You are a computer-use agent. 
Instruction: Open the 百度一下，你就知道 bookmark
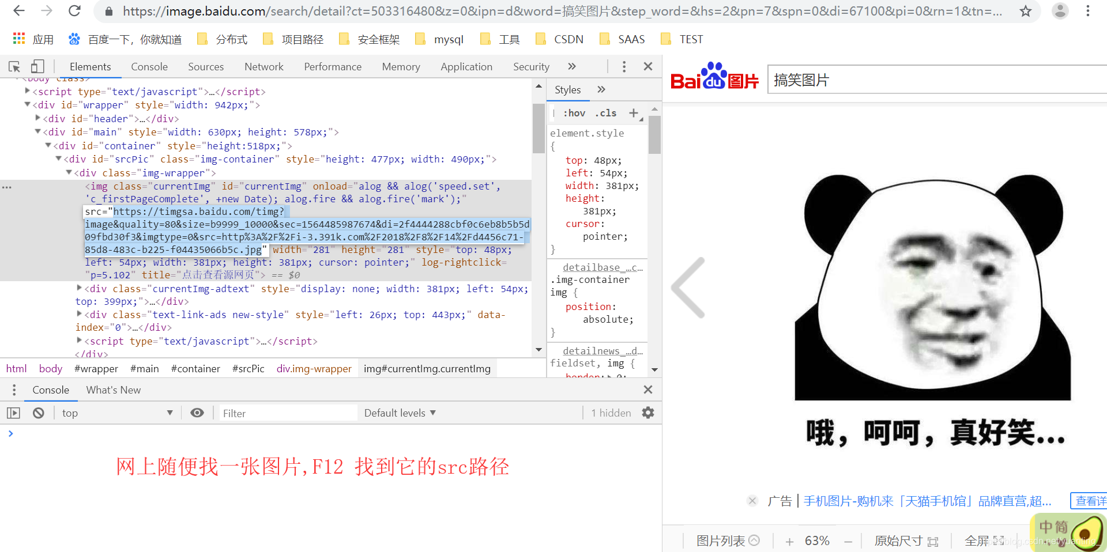(125, 39)
